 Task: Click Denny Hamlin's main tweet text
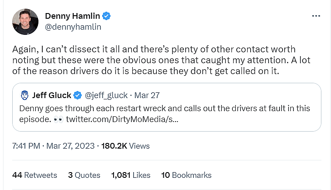coord(153,60)
